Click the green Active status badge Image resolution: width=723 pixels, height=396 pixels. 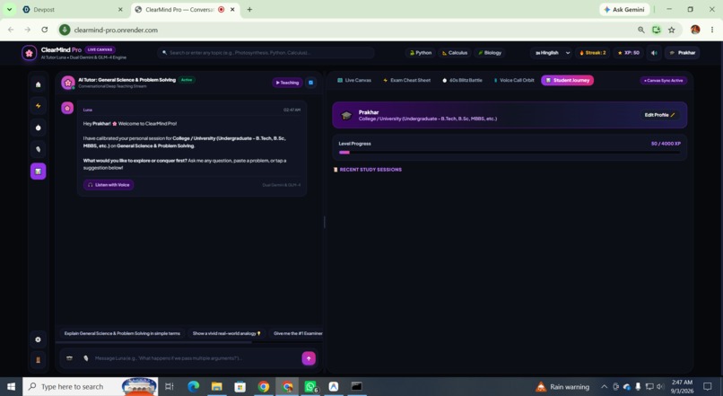(187, 80)
